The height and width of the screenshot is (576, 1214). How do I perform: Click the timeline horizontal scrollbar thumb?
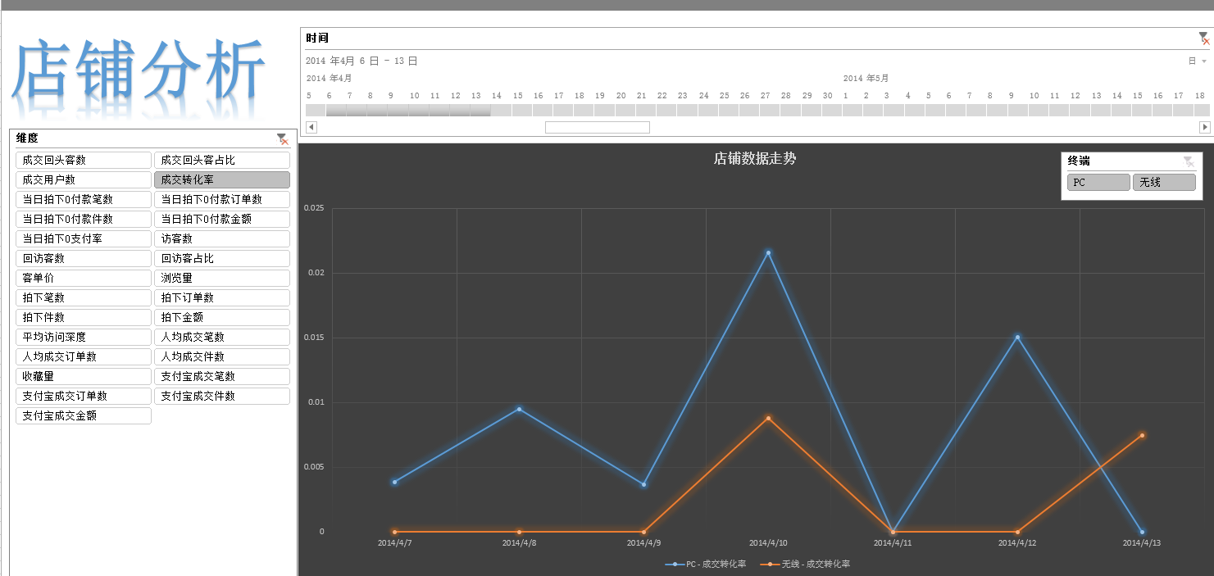[597, 127]
